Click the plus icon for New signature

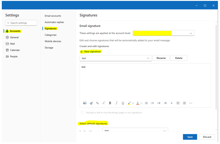tap(81, 52)
